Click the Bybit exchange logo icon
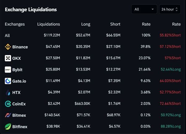This screenshot has height=134, width=186. pos(8,70)
